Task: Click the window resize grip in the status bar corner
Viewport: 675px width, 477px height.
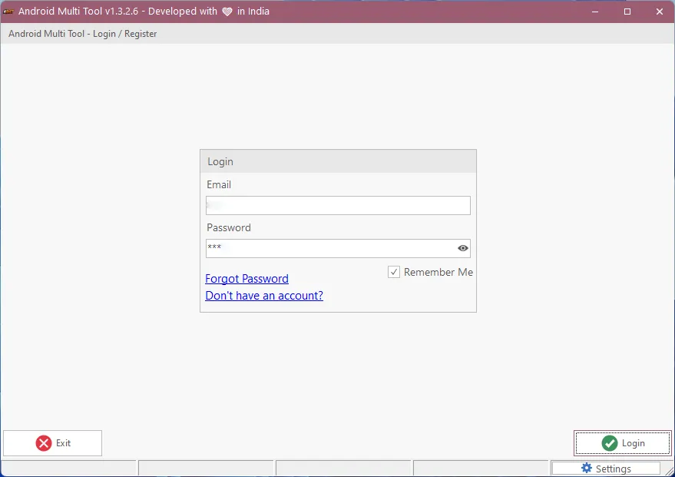Action: click(x=669, y=470)
